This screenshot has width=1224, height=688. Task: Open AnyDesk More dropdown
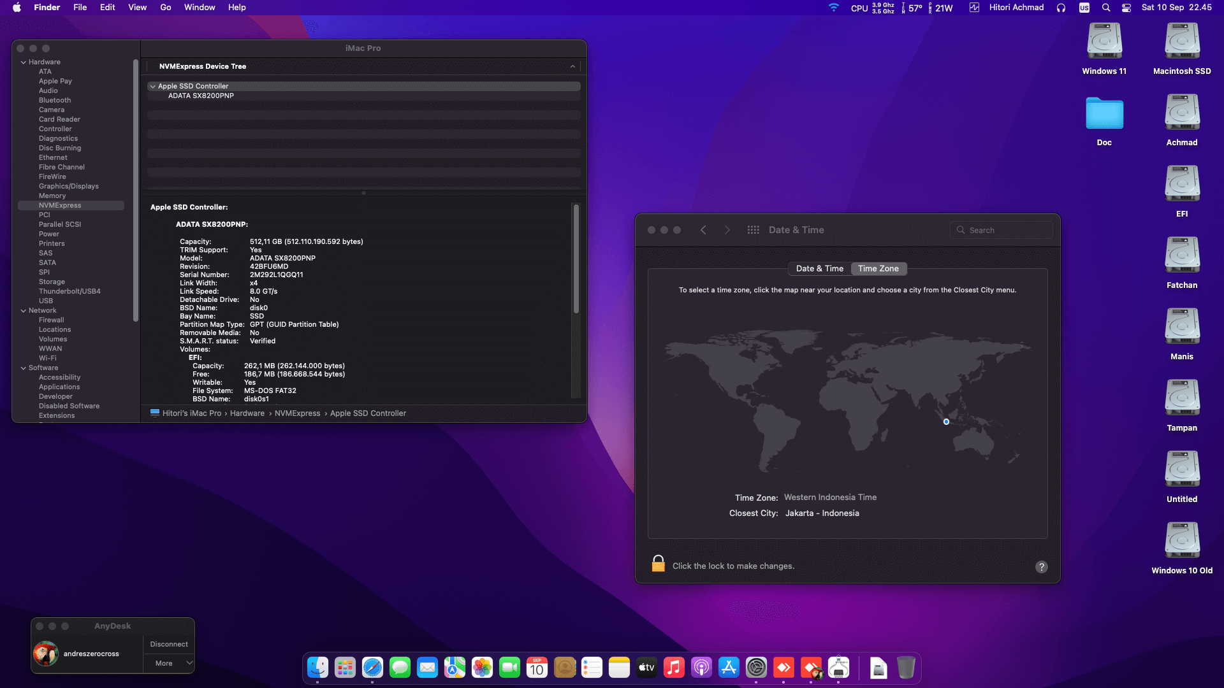169,663
